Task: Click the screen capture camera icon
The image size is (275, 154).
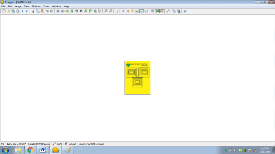Action: tap(62, 11)
